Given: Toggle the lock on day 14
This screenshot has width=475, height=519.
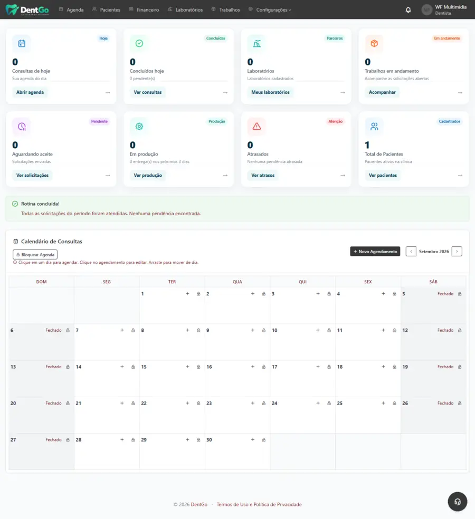Looking at the screenshot, I should (133, 367).
